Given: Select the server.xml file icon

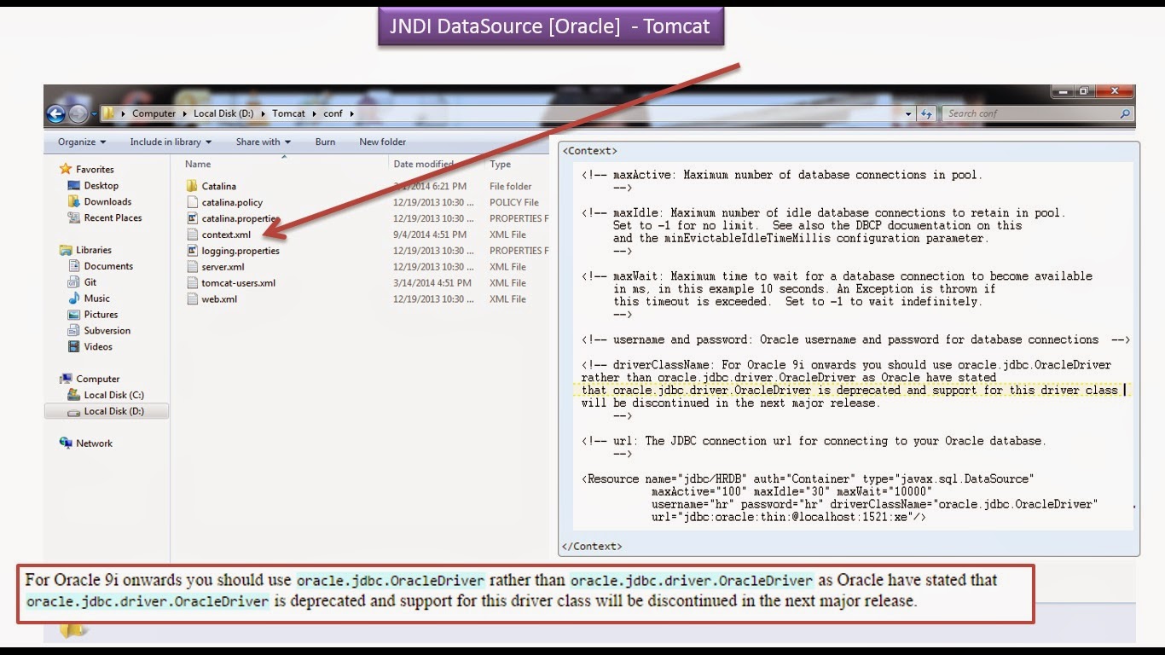Looking at the screenshot, I should (192, 267).
